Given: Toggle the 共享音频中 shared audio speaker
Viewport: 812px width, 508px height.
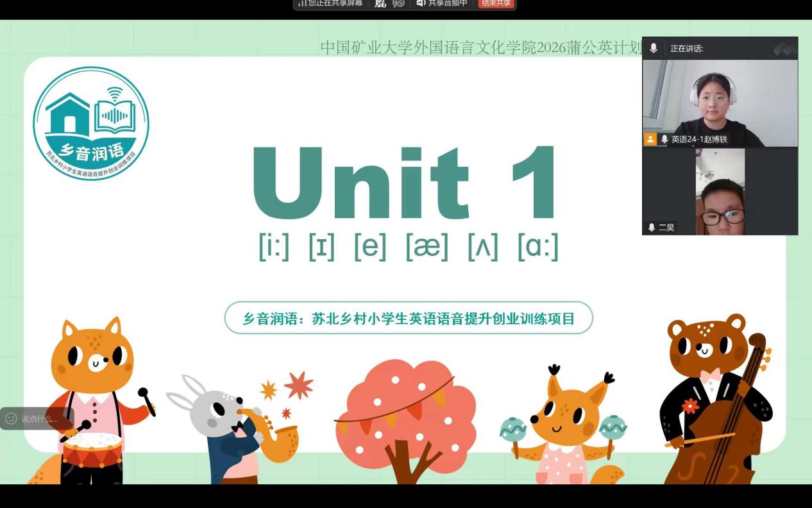Looking at the screenshot, I should [x=421, y=3].
